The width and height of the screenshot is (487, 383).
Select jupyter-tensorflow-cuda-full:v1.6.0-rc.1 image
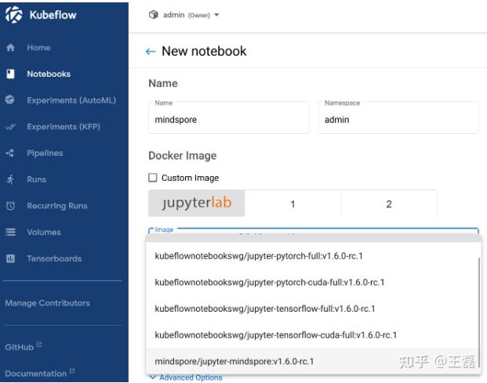[x=312, y=335]
